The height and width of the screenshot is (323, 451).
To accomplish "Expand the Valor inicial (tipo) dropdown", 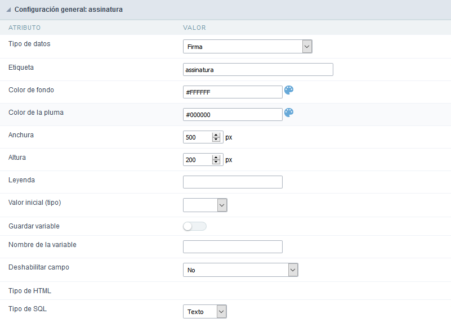I will click(x=205, y=205).
